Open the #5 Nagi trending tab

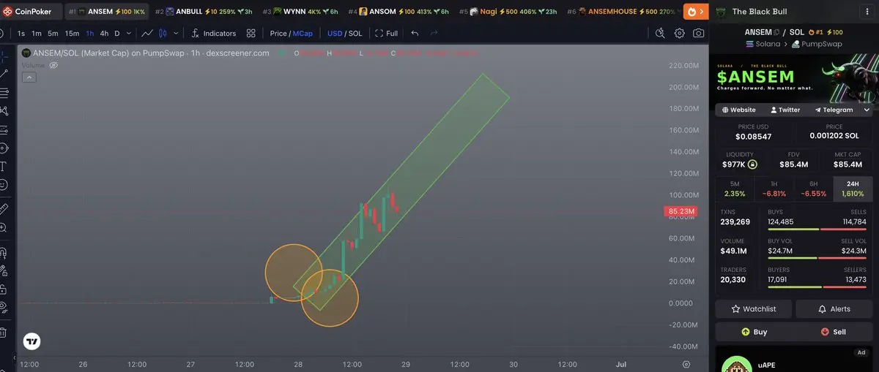(508, 12)
